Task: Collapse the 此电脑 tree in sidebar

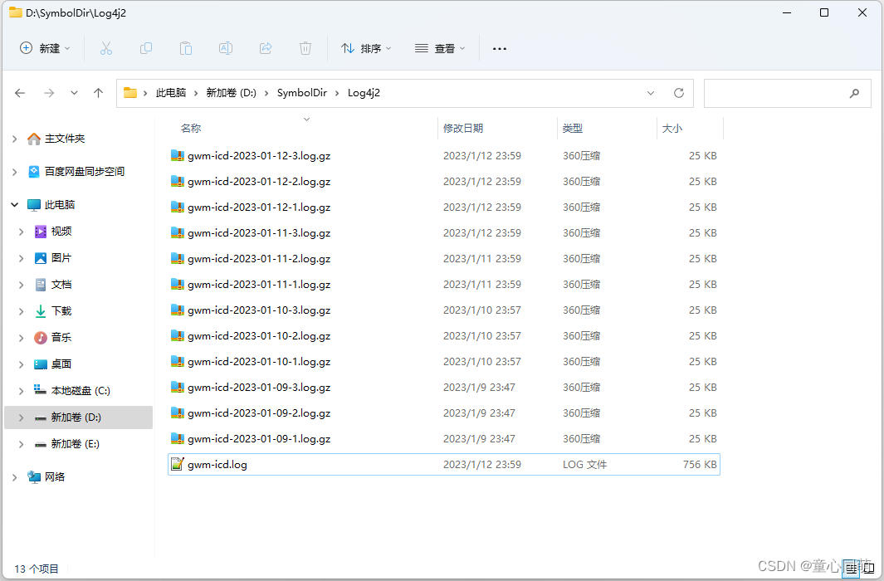Action: click(14, 204)
